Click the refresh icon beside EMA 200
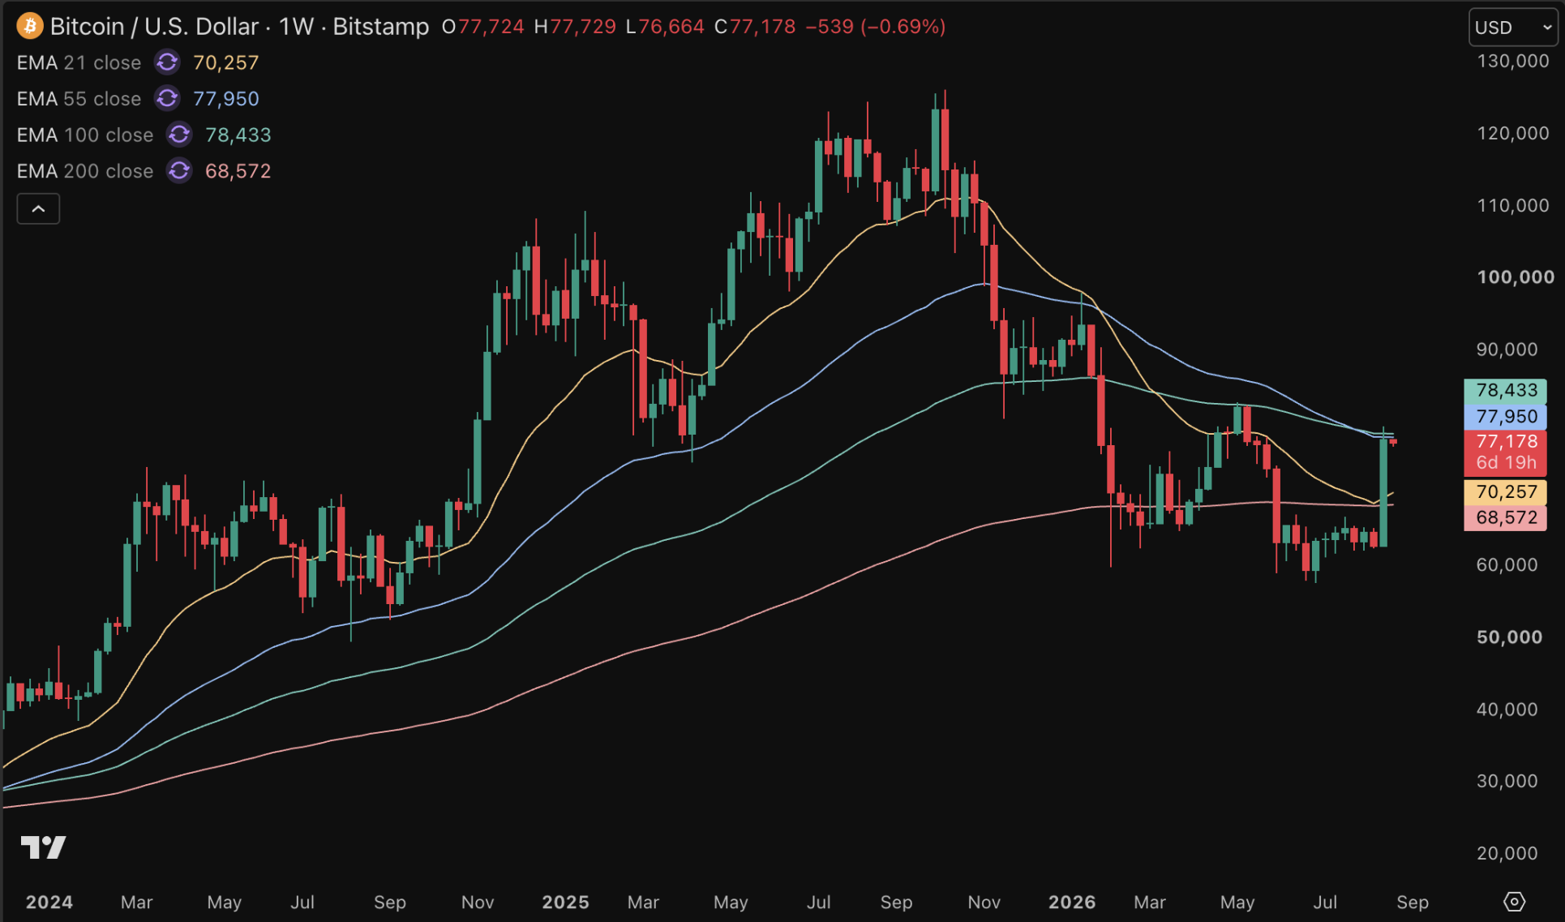 179,171
